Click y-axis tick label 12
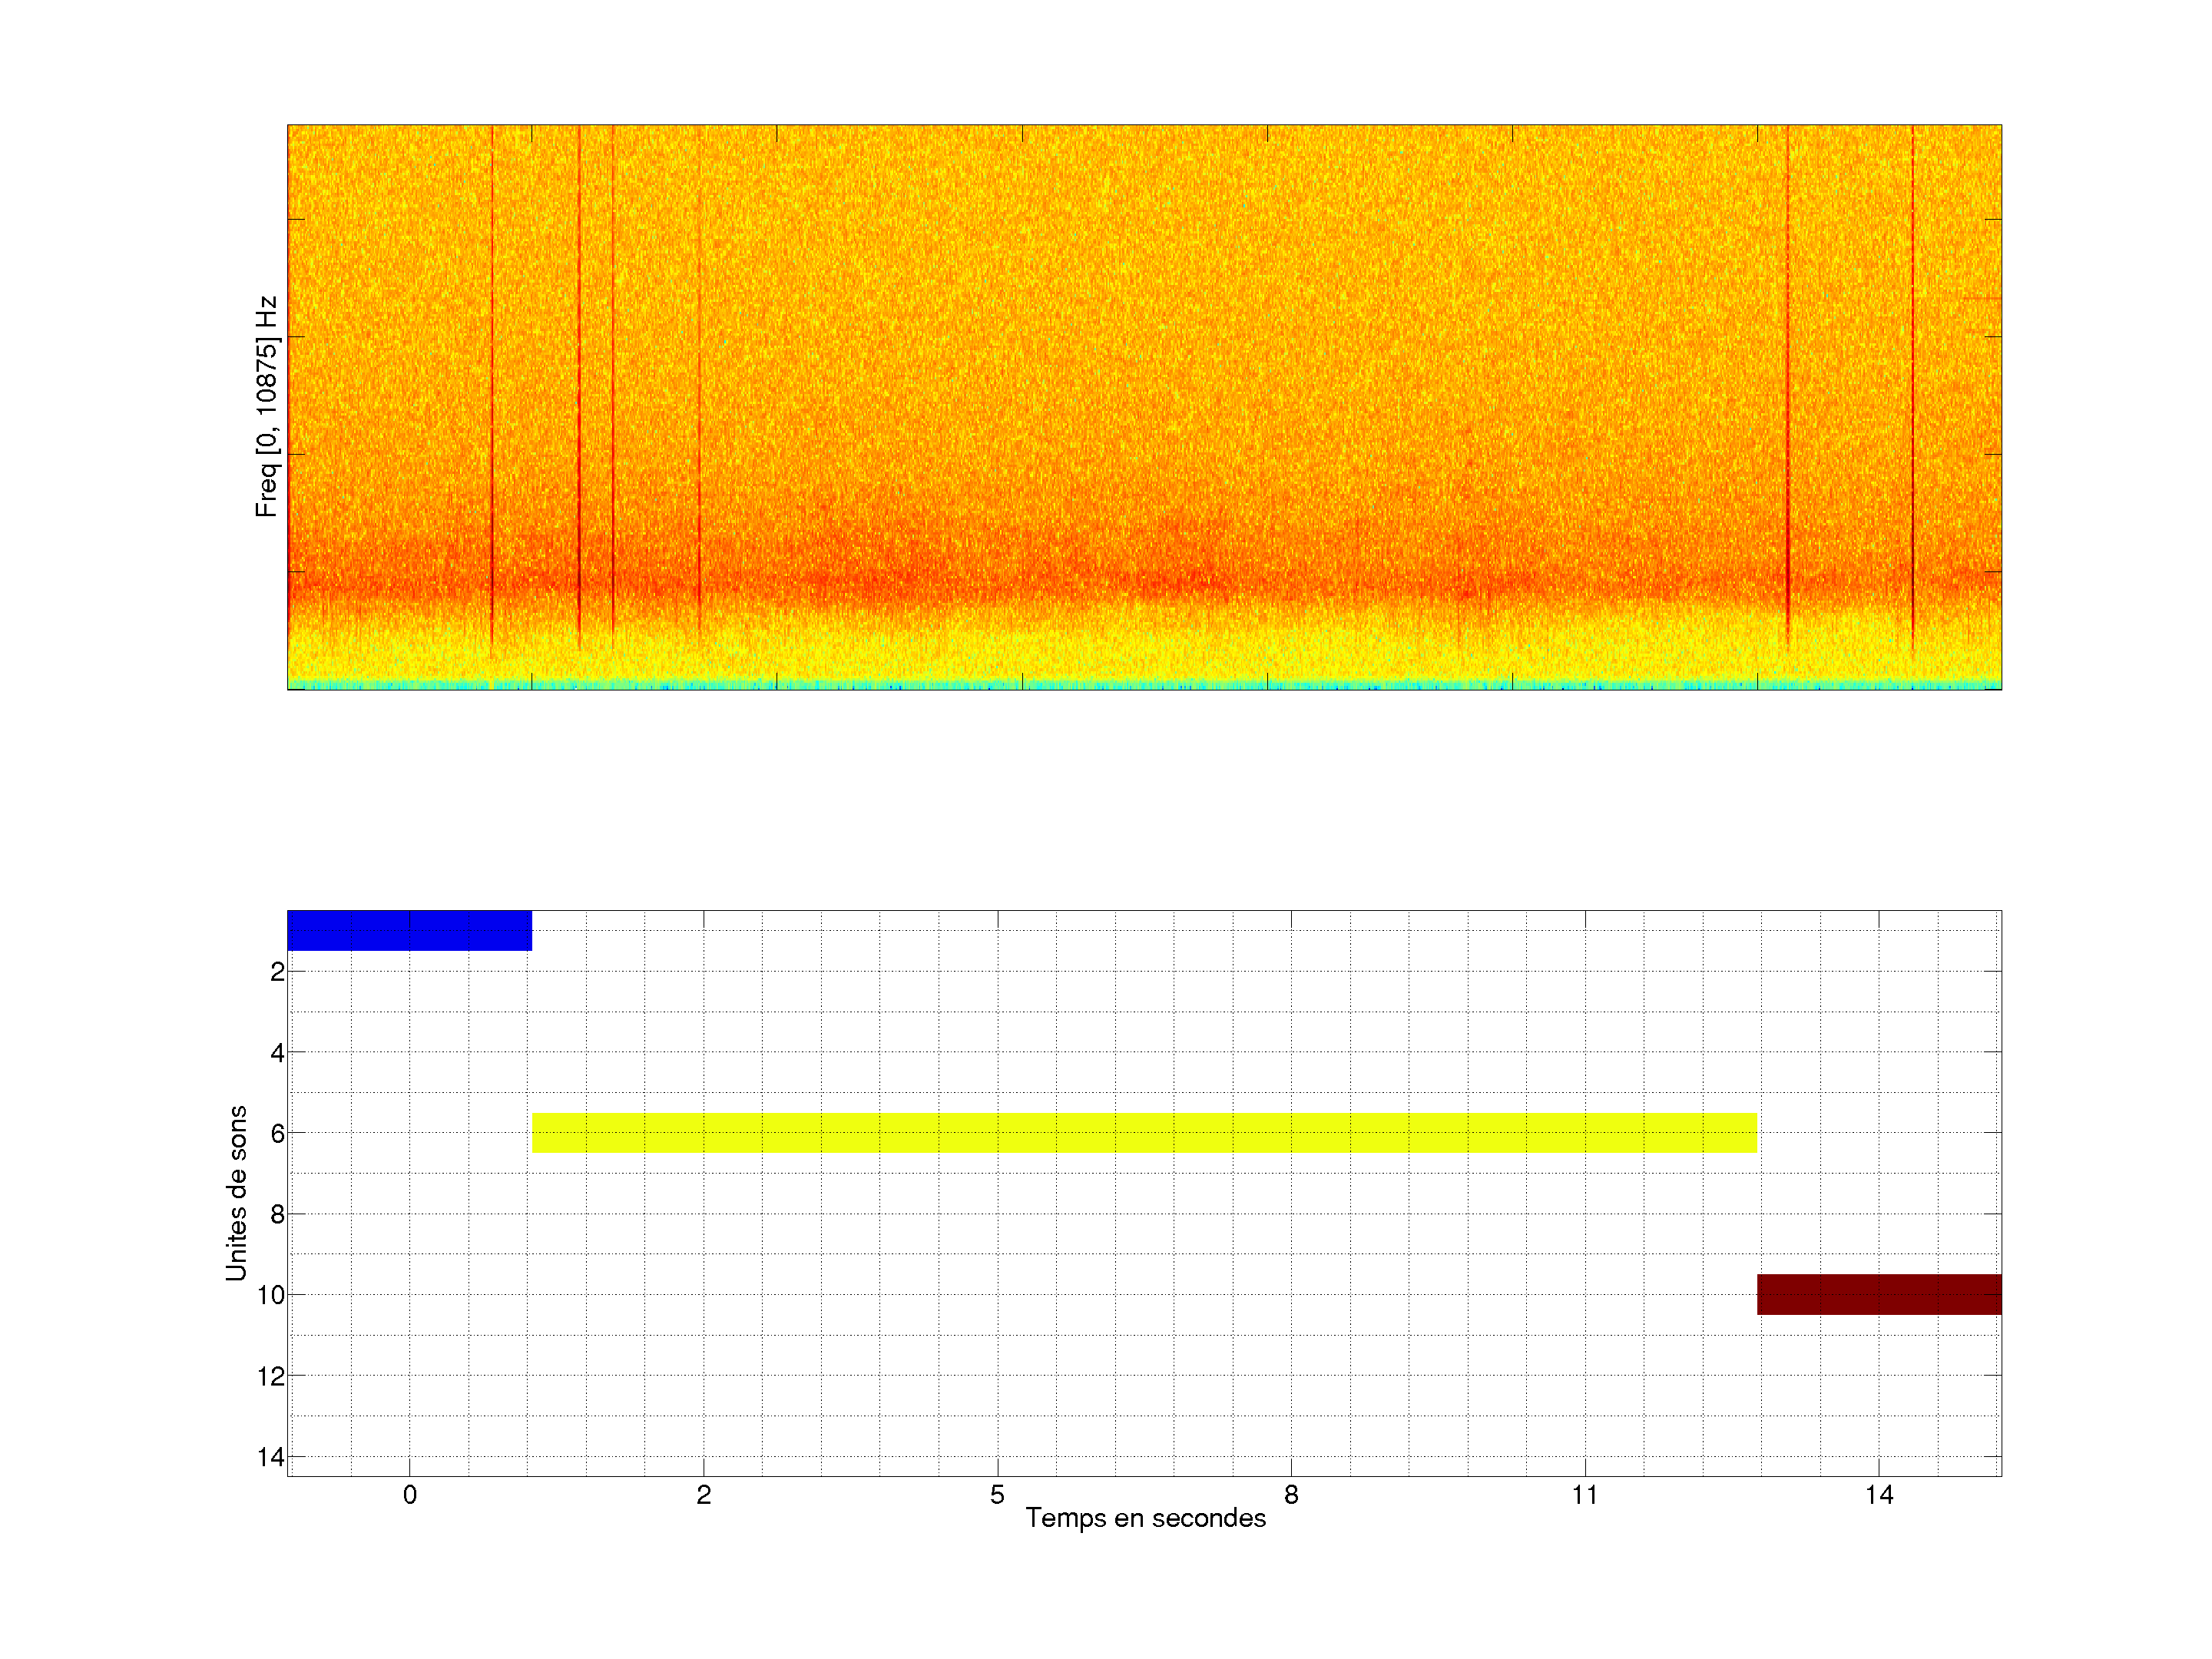The image size is (2212, 1659). pyautogui.click(x=271, y=1377)
